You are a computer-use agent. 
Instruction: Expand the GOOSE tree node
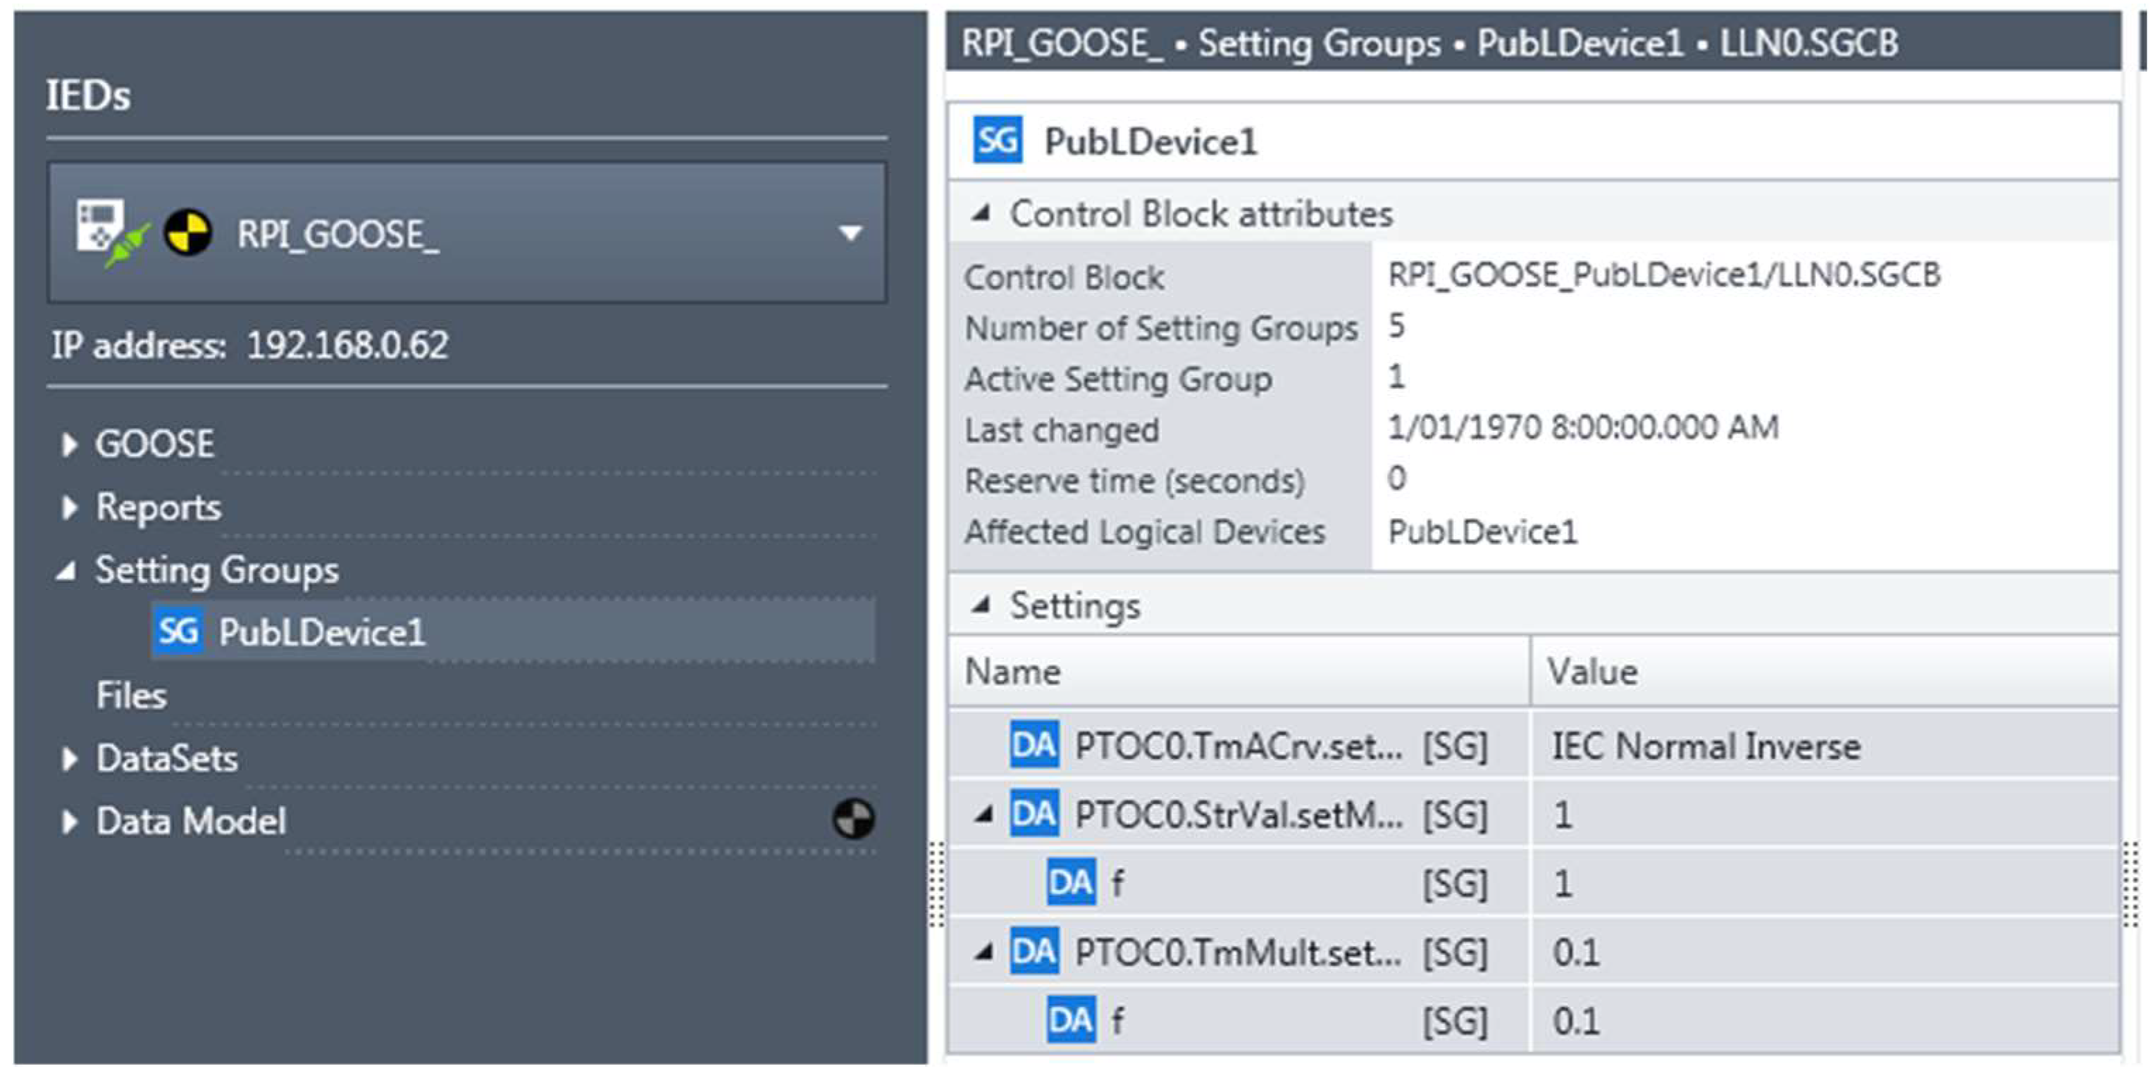[70, 444]
